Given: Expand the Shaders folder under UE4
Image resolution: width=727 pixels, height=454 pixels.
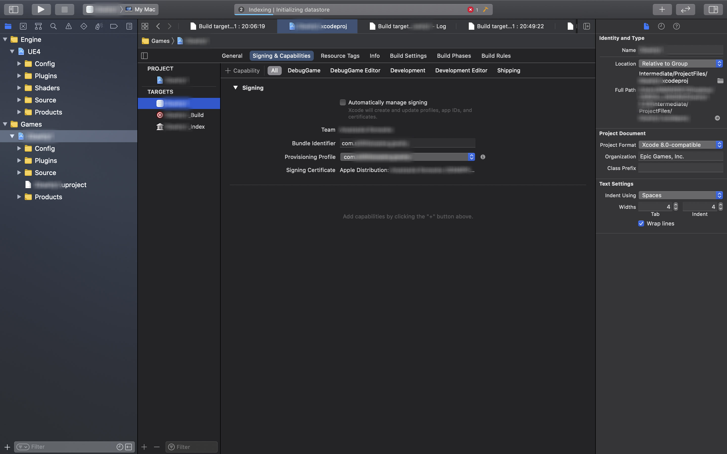Looking at the screenshot, I should (19, 88).
